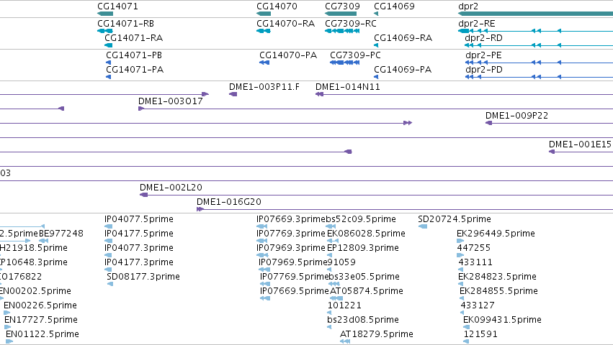Click EST label SD20724.5prime
This screenshot has width=613, height=345.
tap(455, 219)
